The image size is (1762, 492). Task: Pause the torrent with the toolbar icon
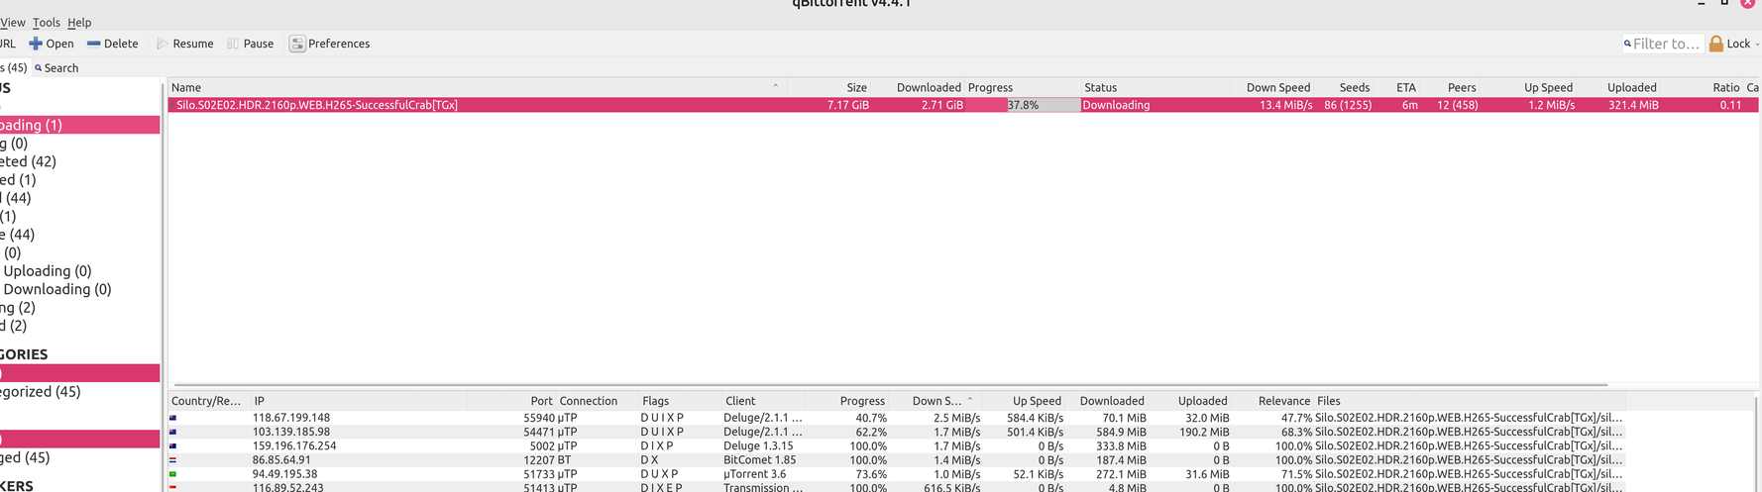click(x=233, y=44)
